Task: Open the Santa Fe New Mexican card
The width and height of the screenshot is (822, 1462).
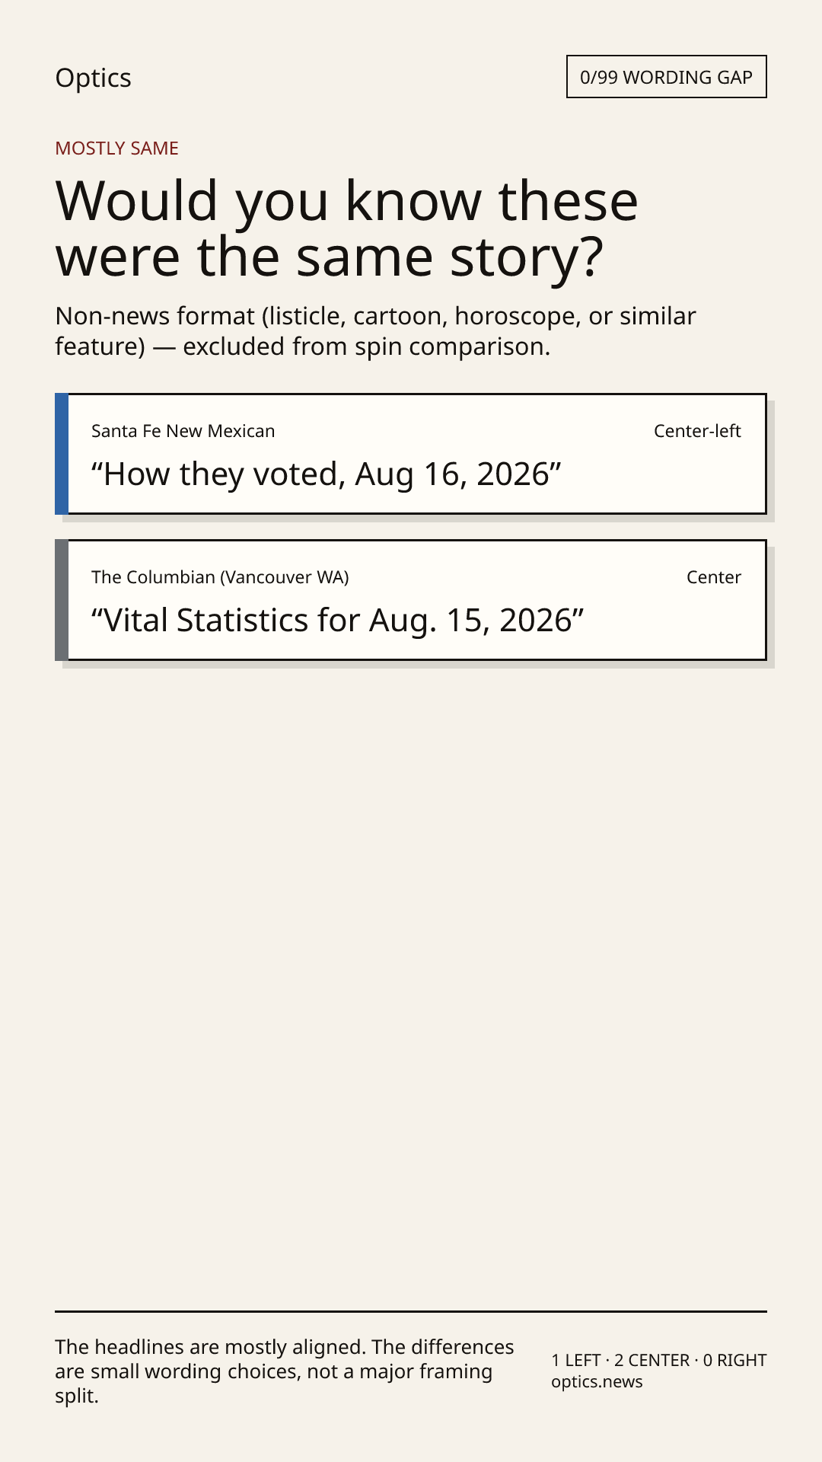Action: point(411,454)
